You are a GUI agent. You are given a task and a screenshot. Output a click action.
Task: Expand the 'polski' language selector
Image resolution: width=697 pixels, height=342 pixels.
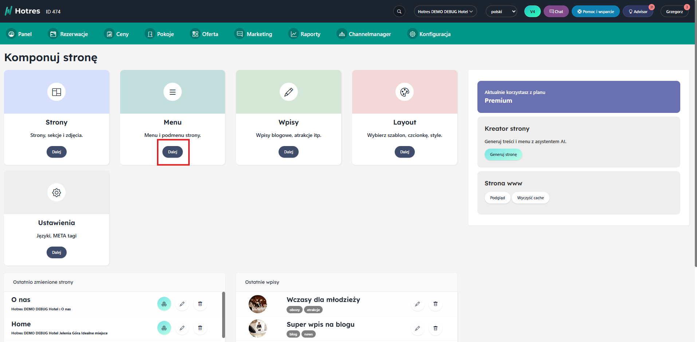click(x=501, y=12)
